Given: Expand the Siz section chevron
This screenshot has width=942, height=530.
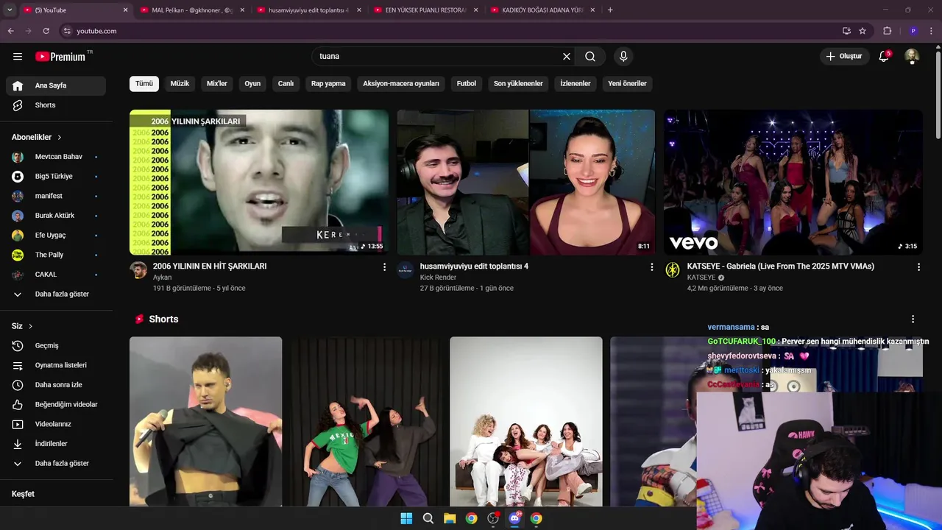Looking at the screenshot, I should [30, 326].
